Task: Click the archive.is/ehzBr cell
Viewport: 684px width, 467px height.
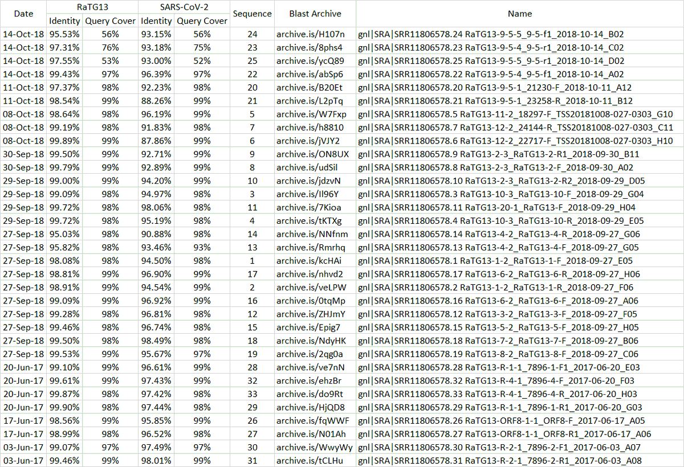Action: (315, 380)
